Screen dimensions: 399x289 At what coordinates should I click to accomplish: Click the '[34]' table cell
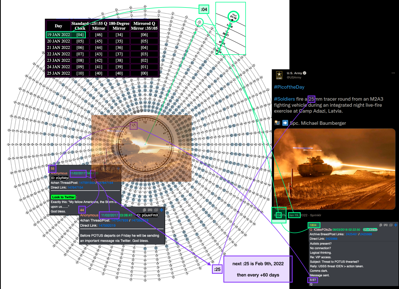(119, 35)
